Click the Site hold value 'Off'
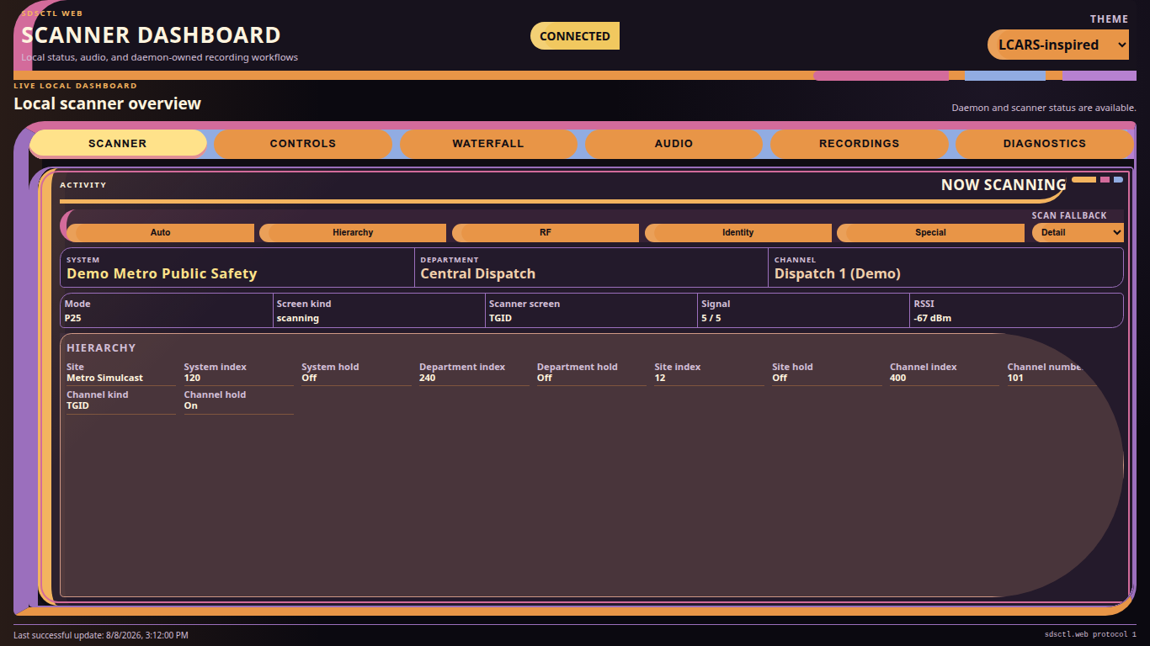Viewport: 1150px width, 646px height. point(780,378)
